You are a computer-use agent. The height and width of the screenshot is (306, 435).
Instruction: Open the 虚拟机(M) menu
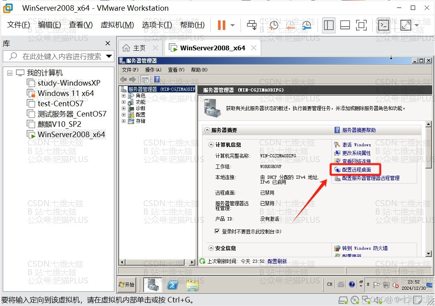click(117, 25)
